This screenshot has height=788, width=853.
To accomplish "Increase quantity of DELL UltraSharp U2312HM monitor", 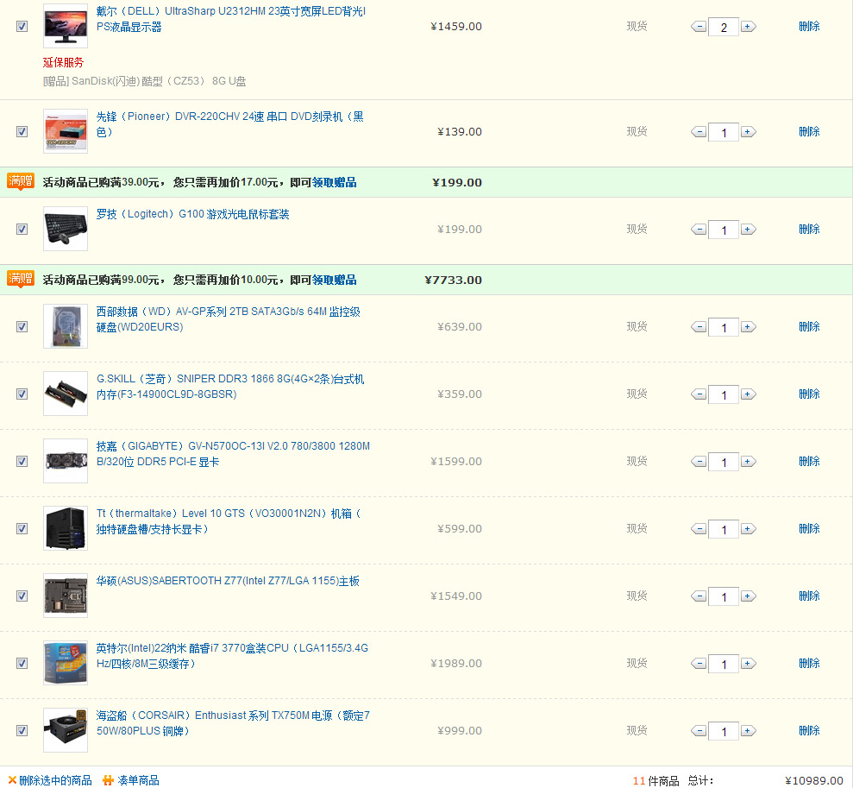I will click(x=749, y=27).
